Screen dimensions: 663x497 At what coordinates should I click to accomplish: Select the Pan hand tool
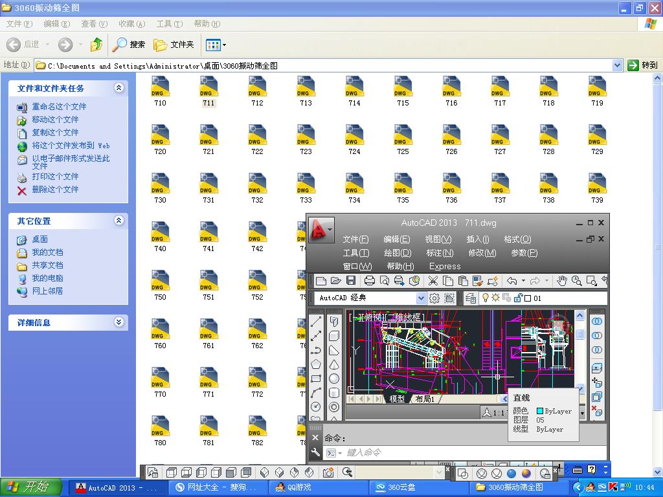point(562,281)
